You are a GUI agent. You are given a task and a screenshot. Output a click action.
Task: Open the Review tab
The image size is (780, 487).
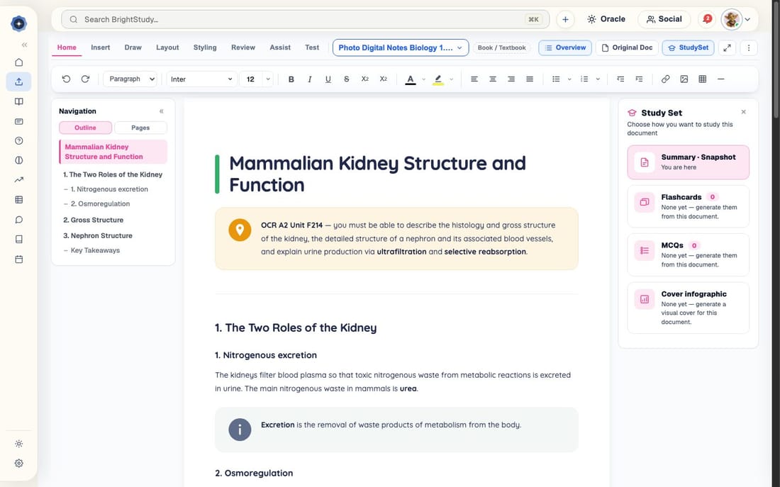click(x=243, y=47)
